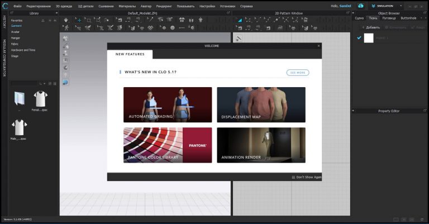This screenshot has width=429, height=224.
Task: Click the add point tool in 2D toolbar
Action: click(x=277, y=20)
